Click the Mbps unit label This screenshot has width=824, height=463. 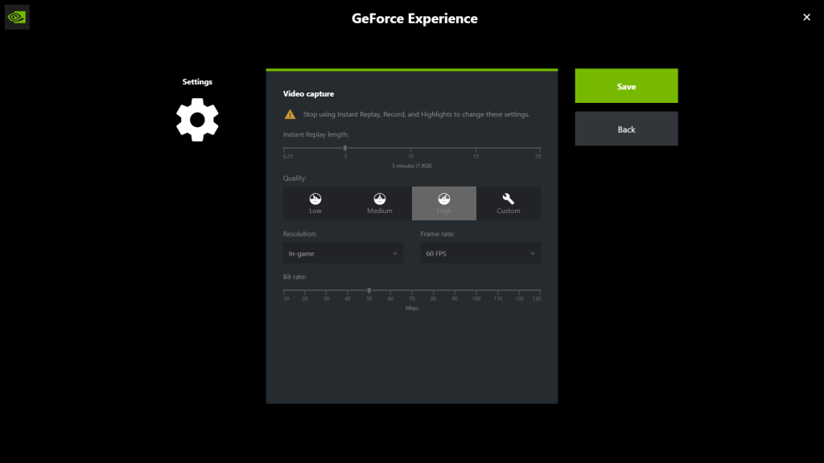(x=412, y=308)
